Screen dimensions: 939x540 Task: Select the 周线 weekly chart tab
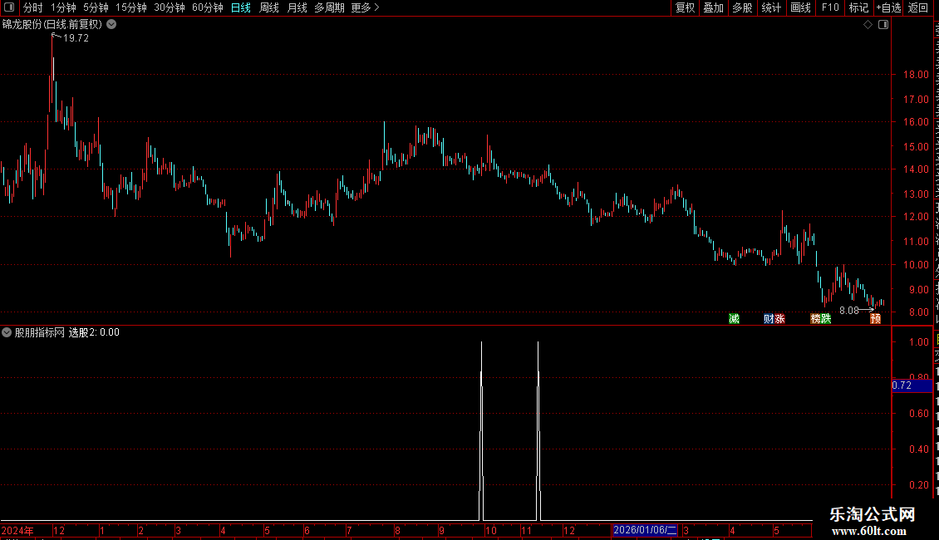coord(269,7)
